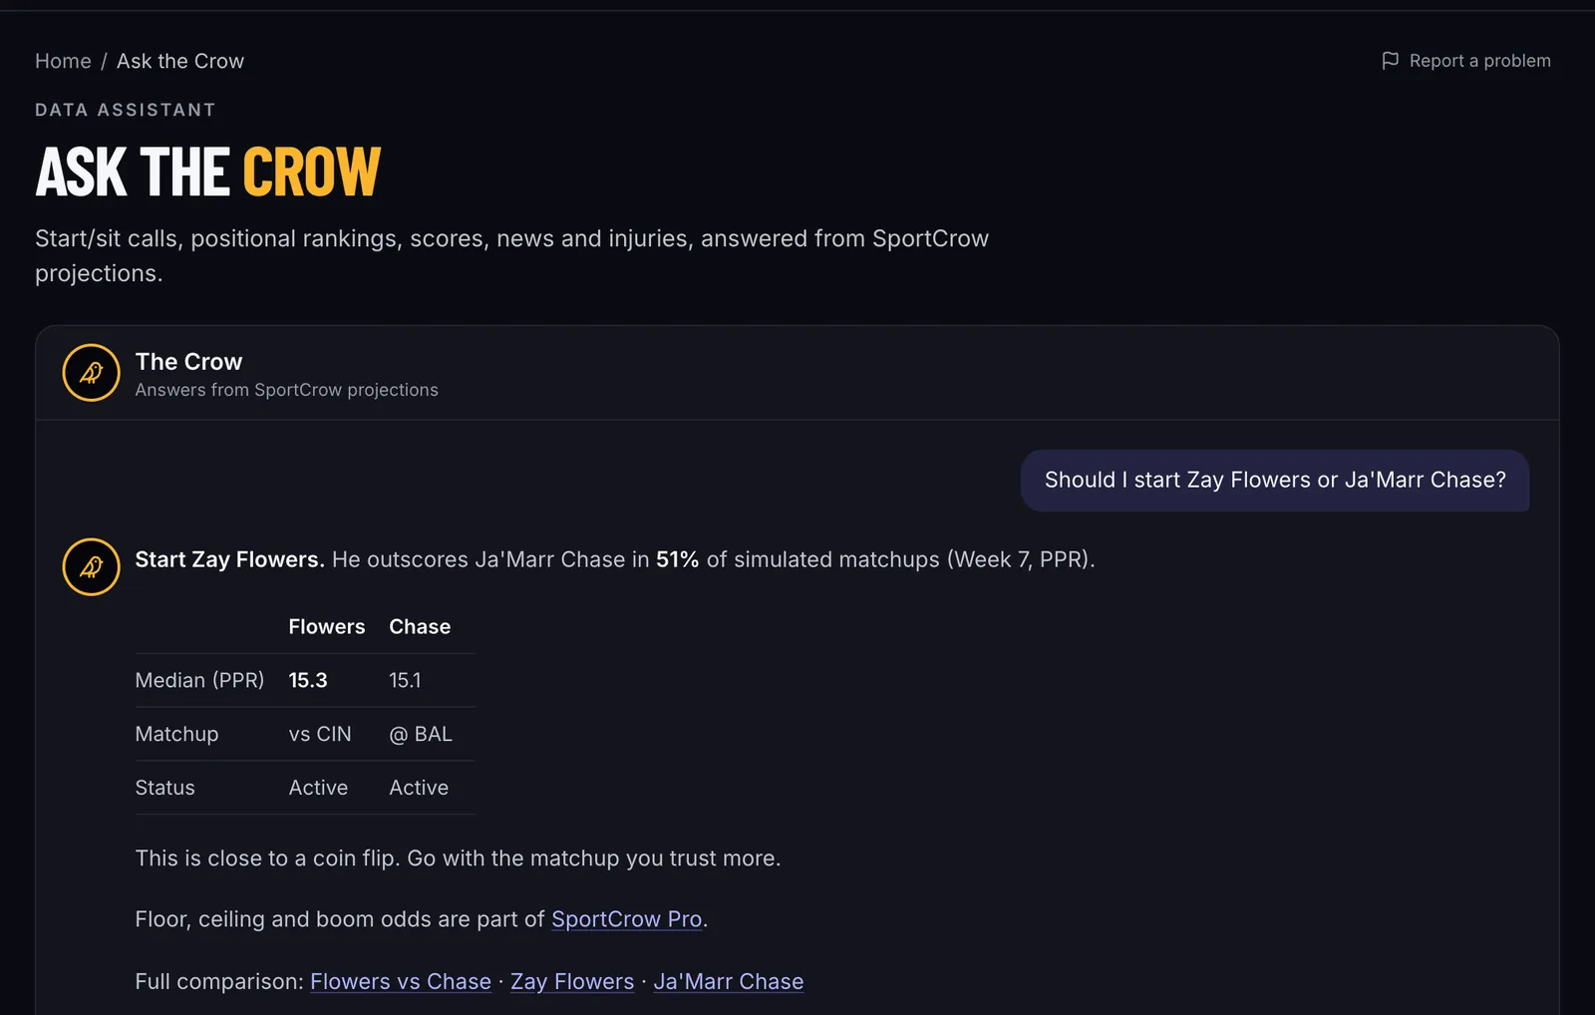Click the Crow avatar in chat header
Viewport: 1595px width, 1015px height.
(x=91, y=373)
